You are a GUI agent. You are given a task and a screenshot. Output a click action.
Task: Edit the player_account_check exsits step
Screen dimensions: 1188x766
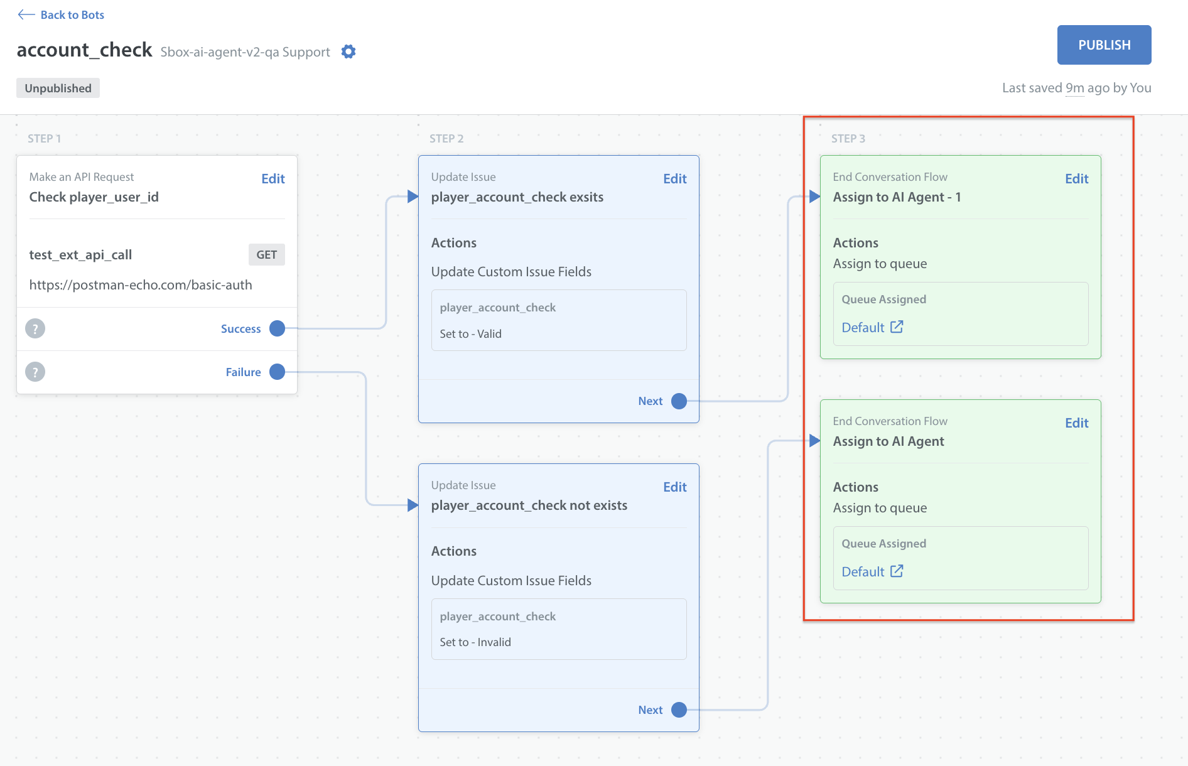coord(674,179)
